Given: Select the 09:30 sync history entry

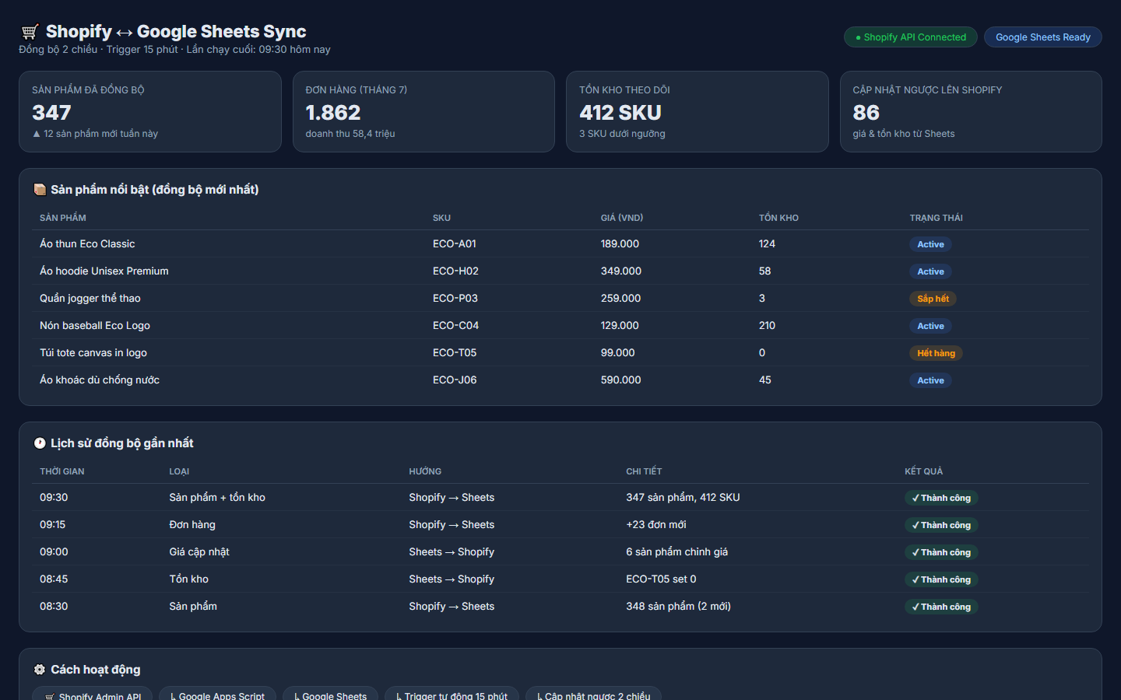Looking at the screenshot, I should (x=560, y=498).
